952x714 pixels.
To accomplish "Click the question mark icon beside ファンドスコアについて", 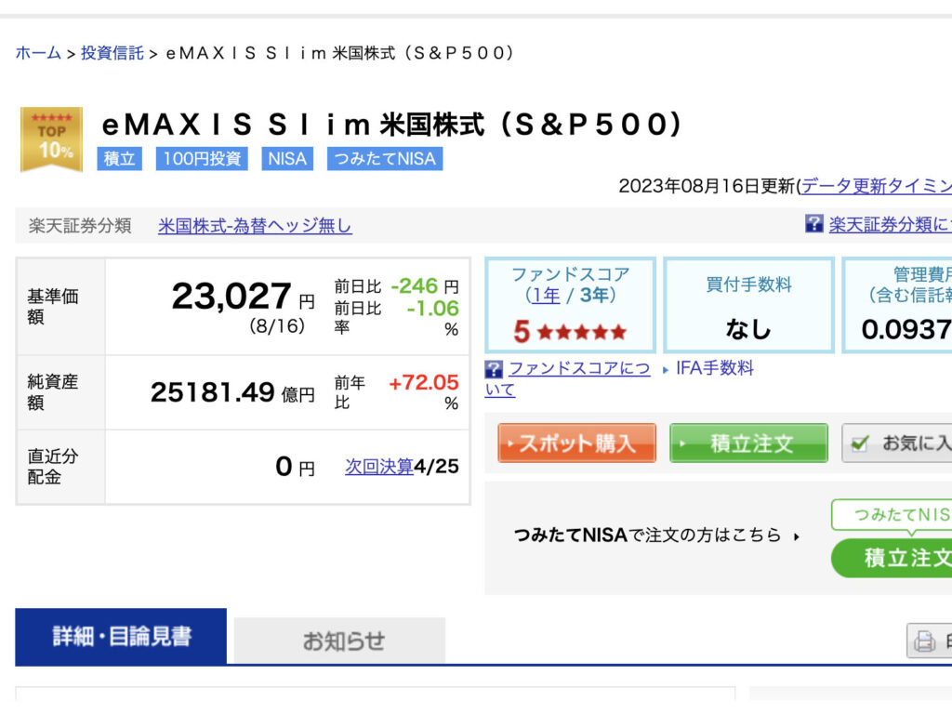I will click(x=494, y=369).
